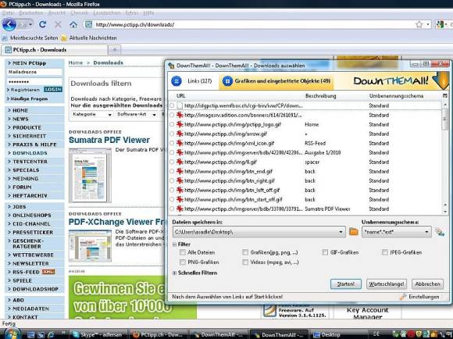
Task: Open the Google search engine icon
Action: 440,24
